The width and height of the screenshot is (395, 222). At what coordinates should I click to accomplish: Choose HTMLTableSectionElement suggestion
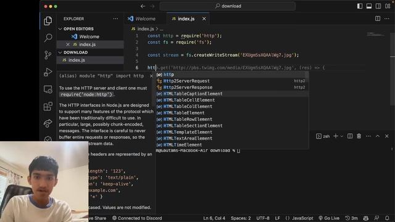[x=232, y=126]
